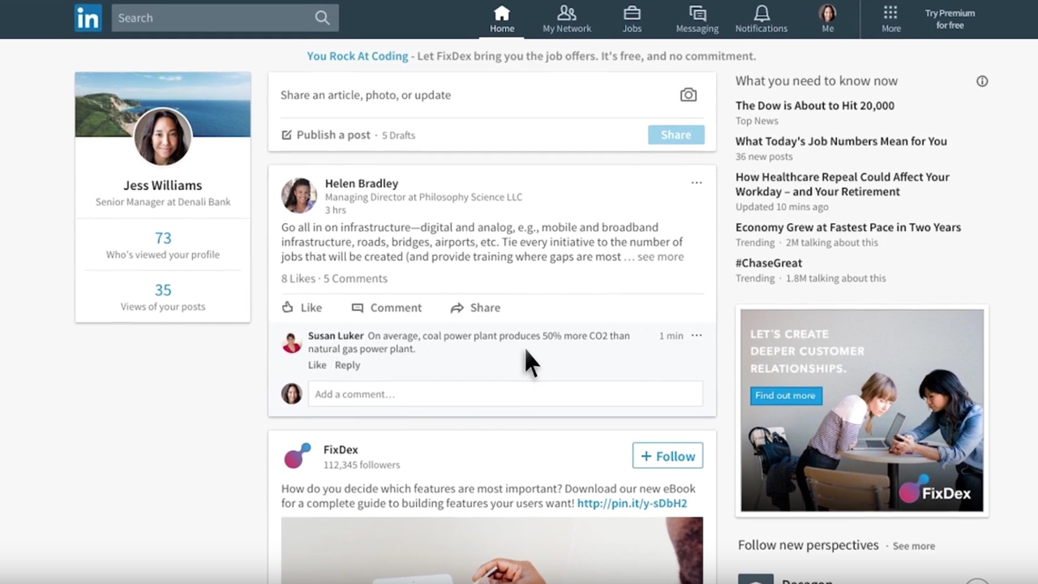Click Susan Luker's name
This screenshot has width=1038, height=584.
(336, 336)
